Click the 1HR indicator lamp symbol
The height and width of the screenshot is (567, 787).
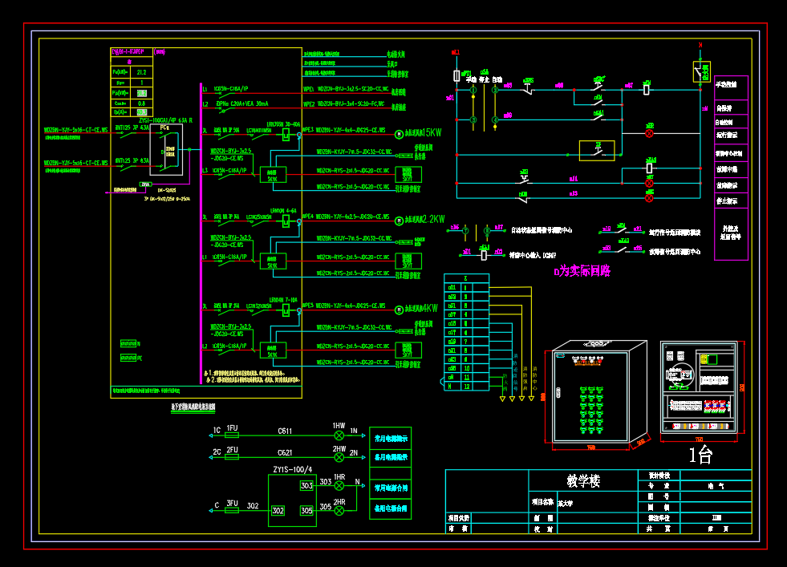point(339,486)
